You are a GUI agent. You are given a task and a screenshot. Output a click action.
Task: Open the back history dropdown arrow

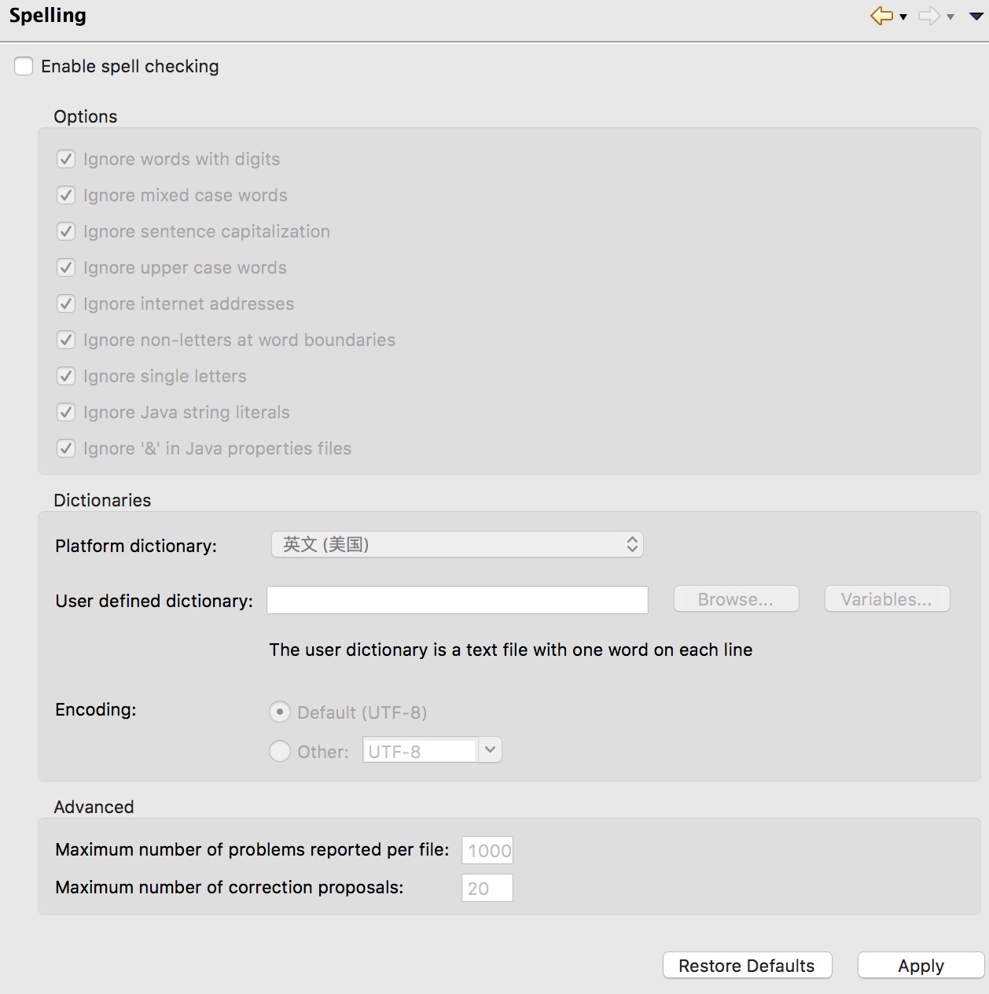pos(903,17)
